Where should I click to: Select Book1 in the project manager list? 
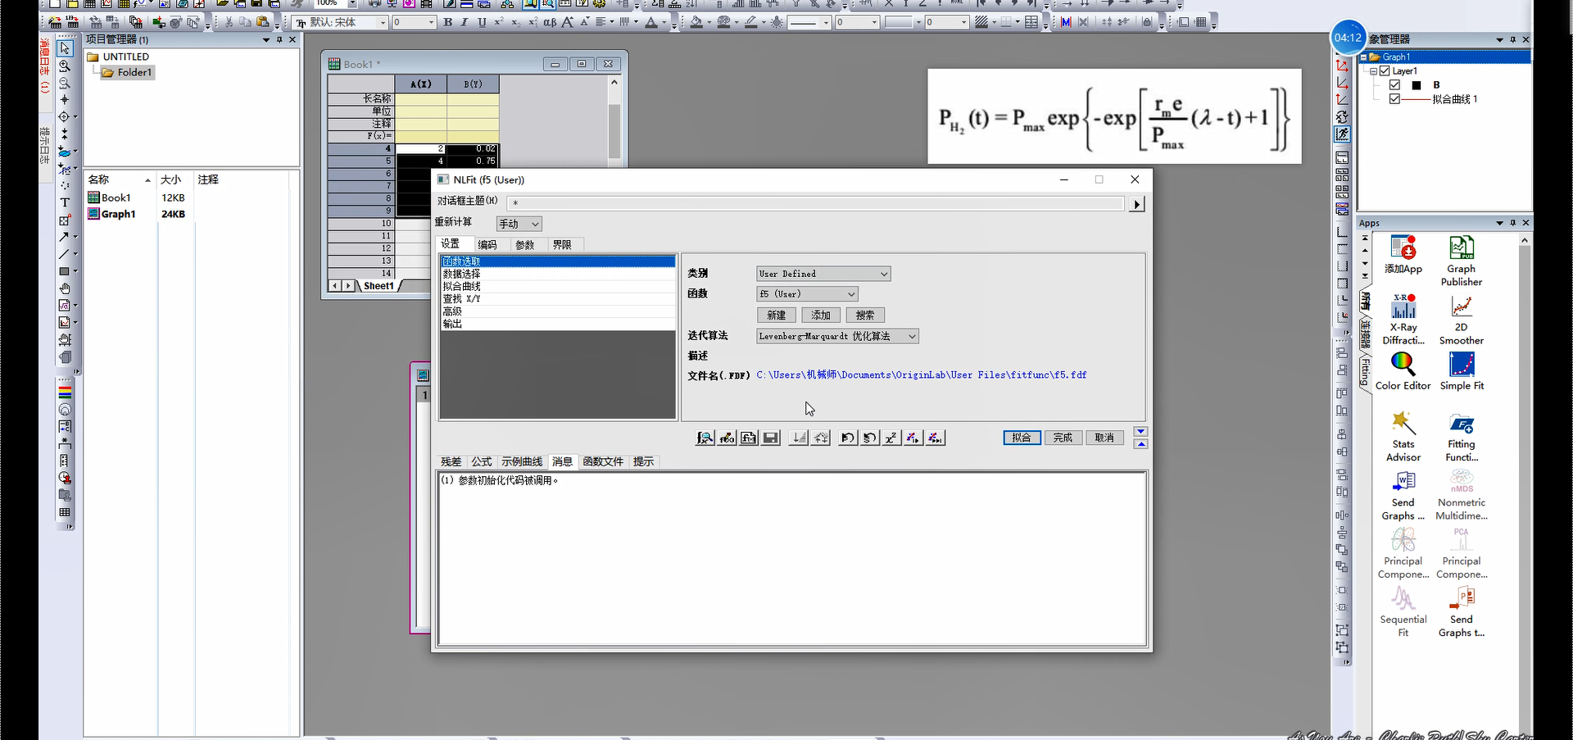[x=115, y=197]
